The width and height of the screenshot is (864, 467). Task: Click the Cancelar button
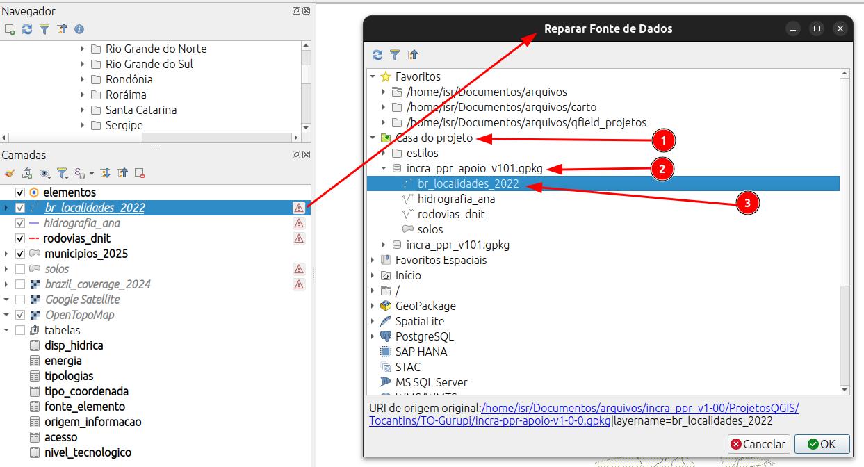758,444
